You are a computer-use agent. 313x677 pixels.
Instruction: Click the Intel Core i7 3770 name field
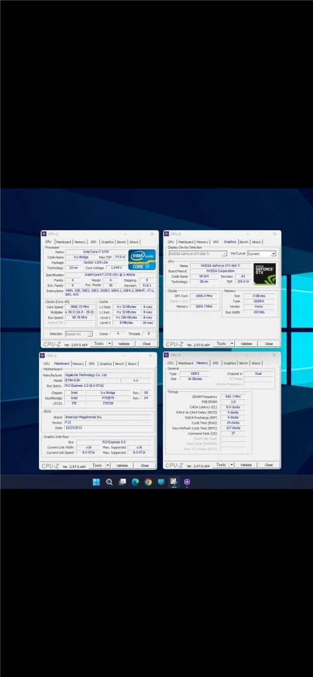[96, 252]
